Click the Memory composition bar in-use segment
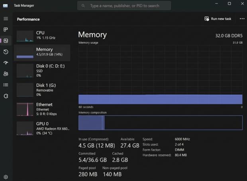Image resolution: width=247 pixels, height=181 pixels. (90, 123)
